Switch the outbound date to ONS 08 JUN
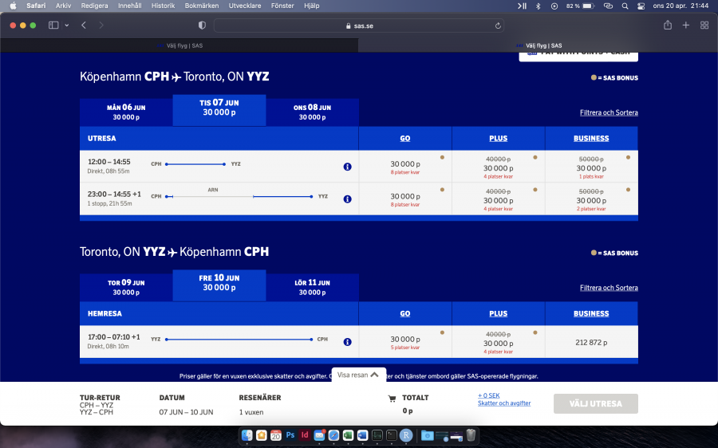 312,112
